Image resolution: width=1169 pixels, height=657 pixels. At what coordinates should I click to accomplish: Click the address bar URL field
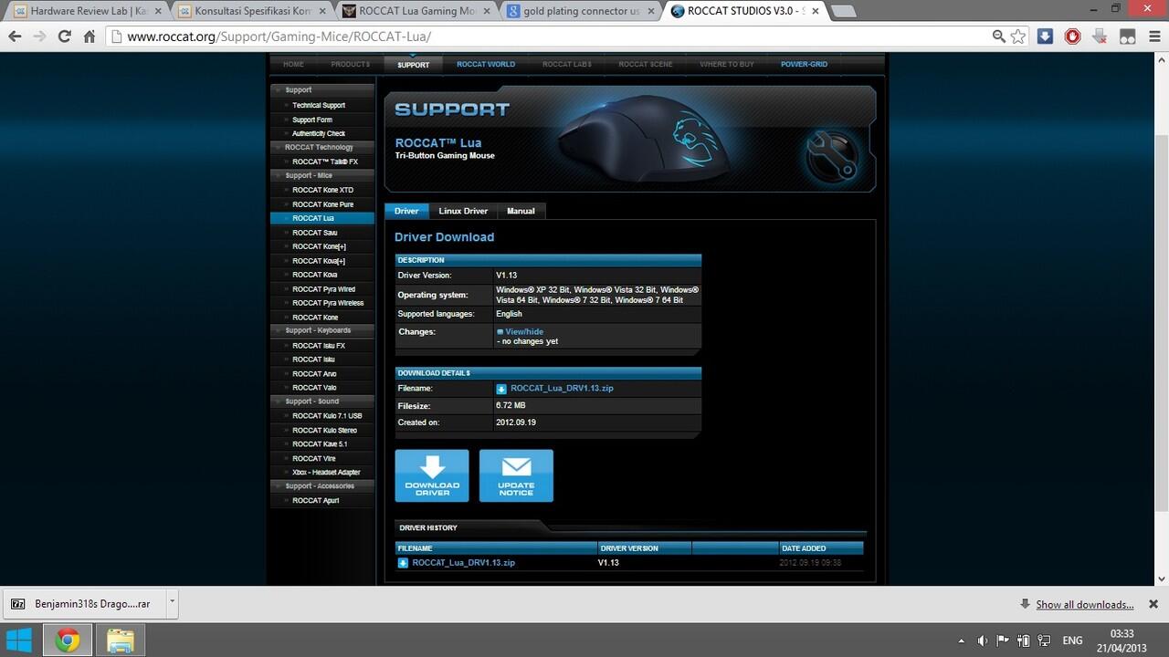tap(548, 36)
